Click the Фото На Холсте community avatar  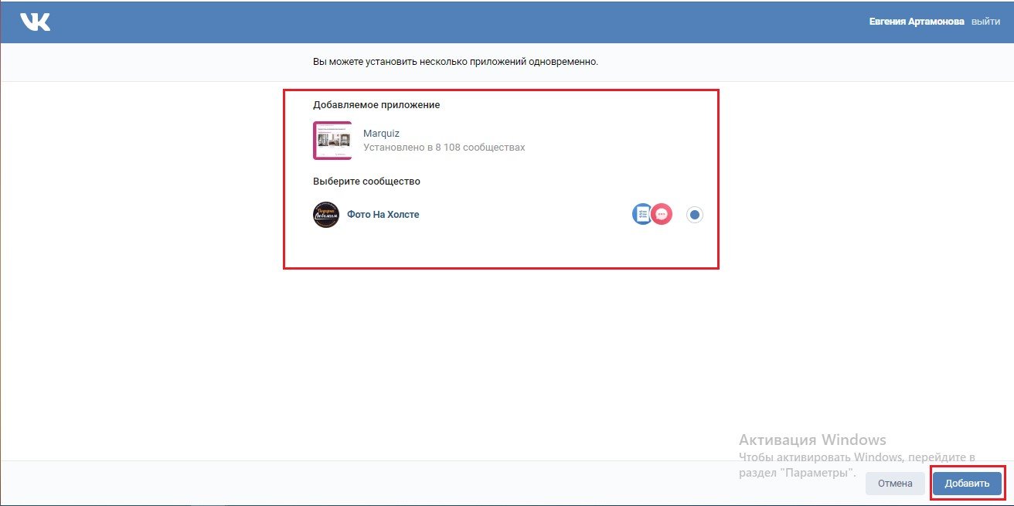click(326, 214)
